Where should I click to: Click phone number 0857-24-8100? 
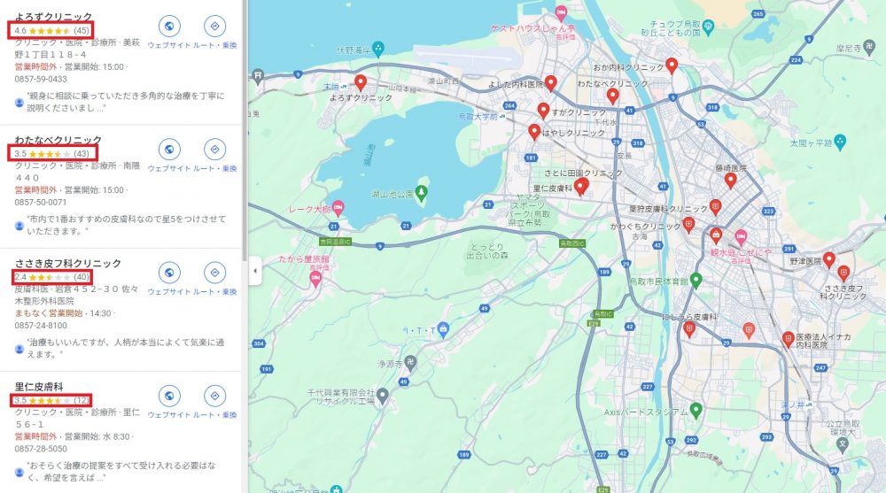tap(41, 326)
